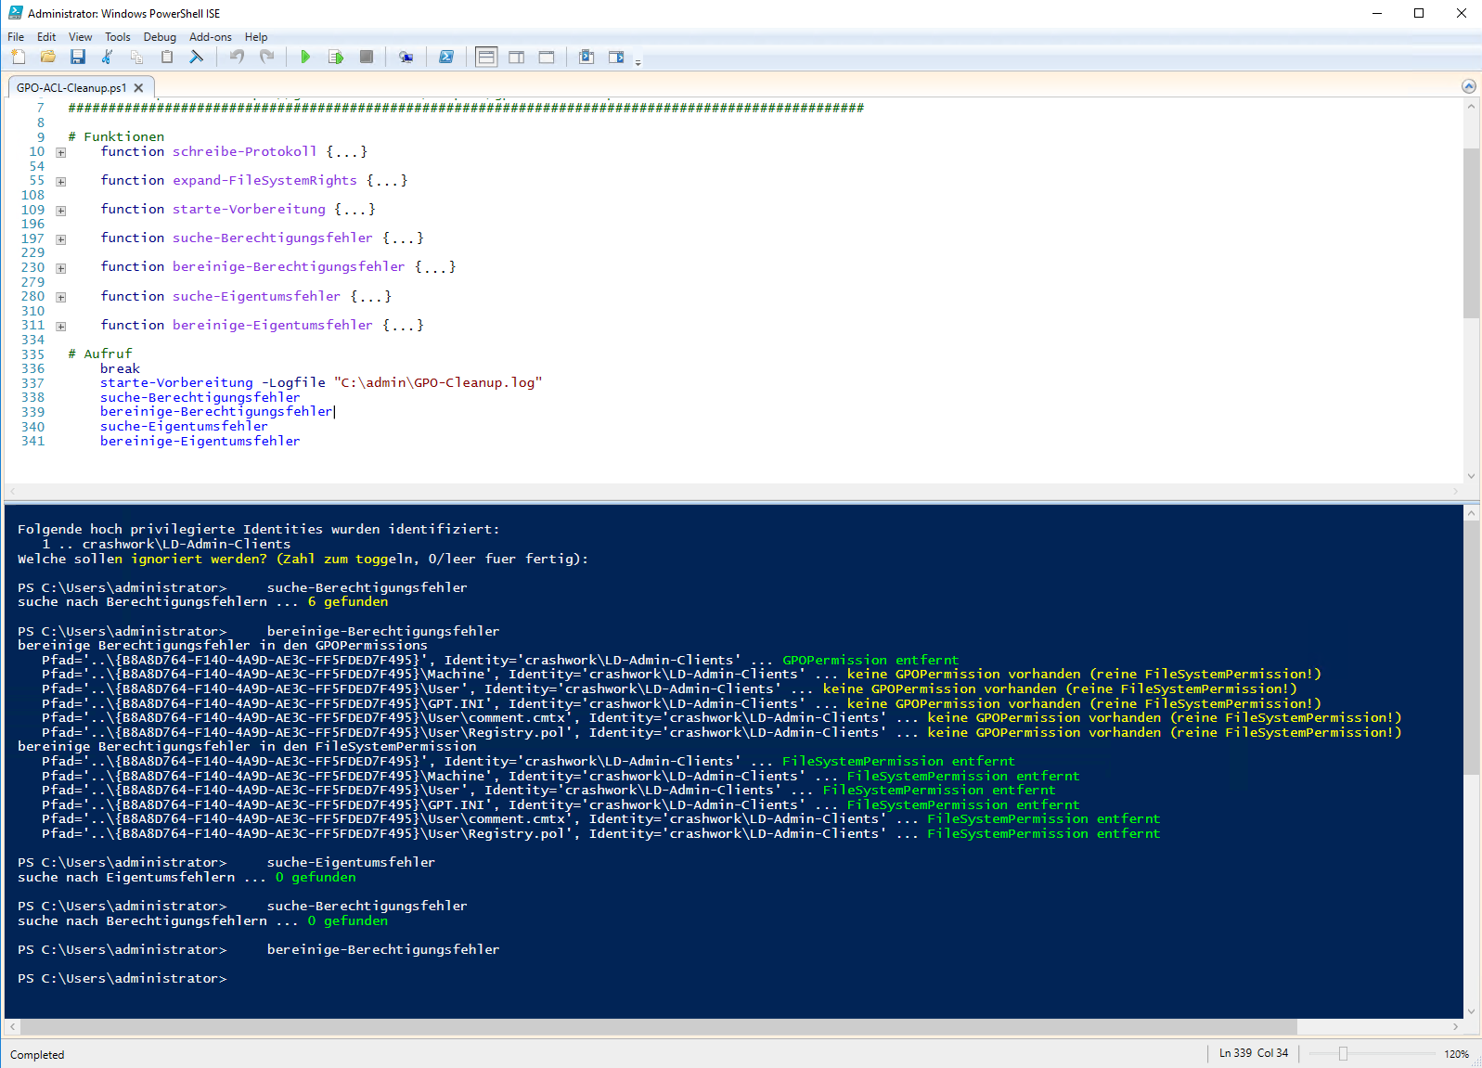Open the Tools menu
Image resolution: width=1482 pixels, height=1068 pixels.
pos(118,37)
